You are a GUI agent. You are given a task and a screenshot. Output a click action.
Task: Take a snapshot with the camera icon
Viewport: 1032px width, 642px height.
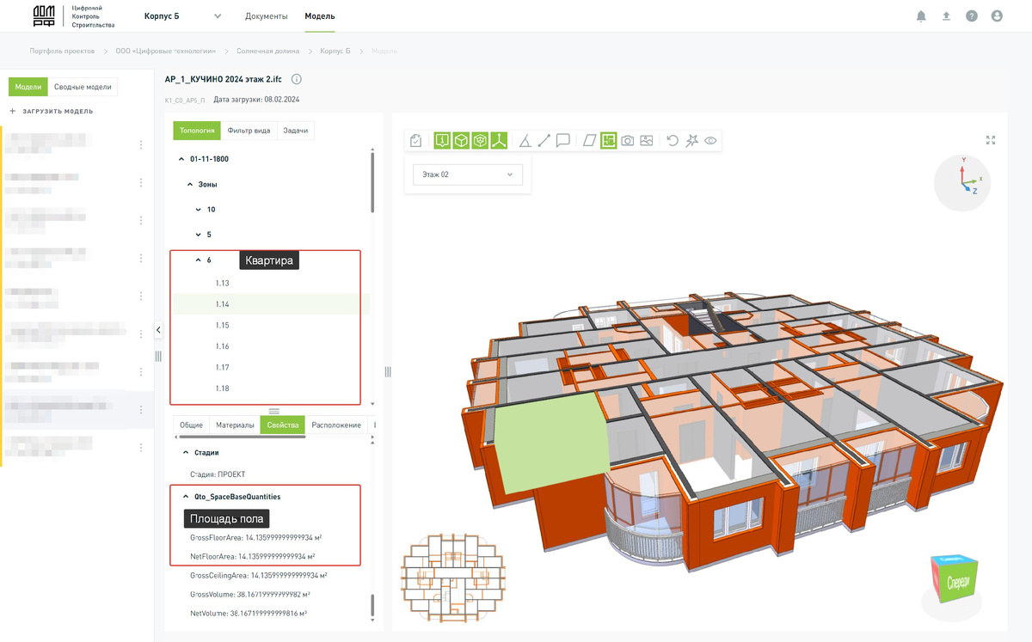pos(628,141)
